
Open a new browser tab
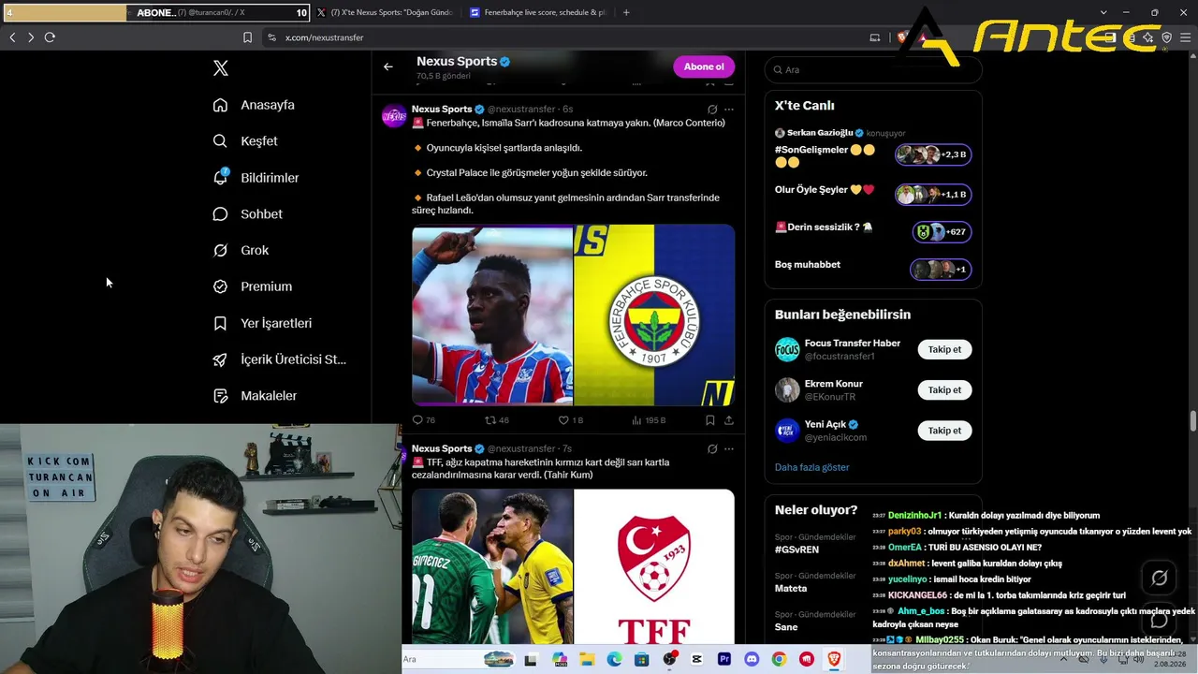pyautogui.click(x=626, y=13)
